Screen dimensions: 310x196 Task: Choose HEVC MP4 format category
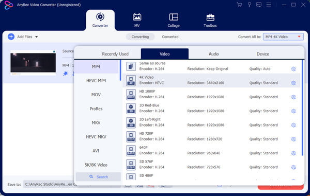pos(96,81)
